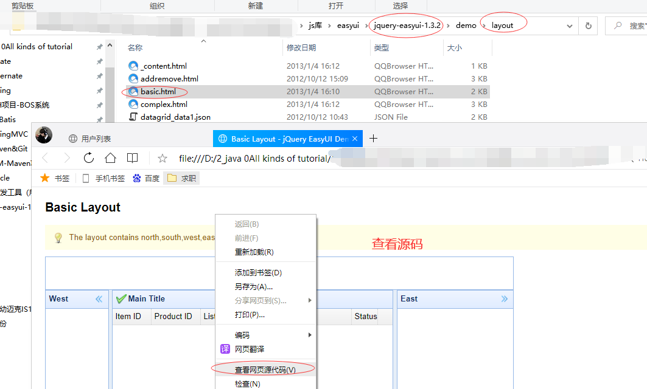Screen dimensions: 647x389
Task: Expand the chevron between js库 and easyui
Action: [329, 26]
